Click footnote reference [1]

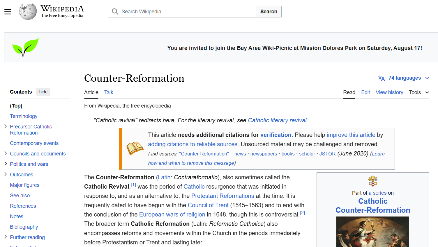(x=133, y=185)
